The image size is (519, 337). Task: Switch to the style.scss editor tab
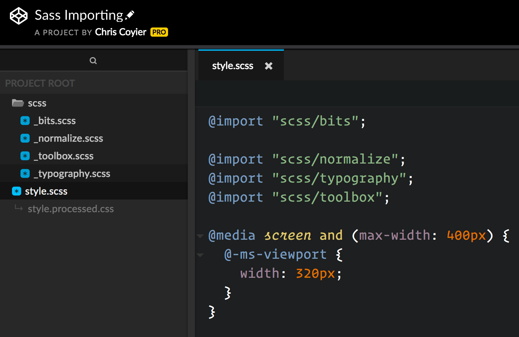coord(232,66)
